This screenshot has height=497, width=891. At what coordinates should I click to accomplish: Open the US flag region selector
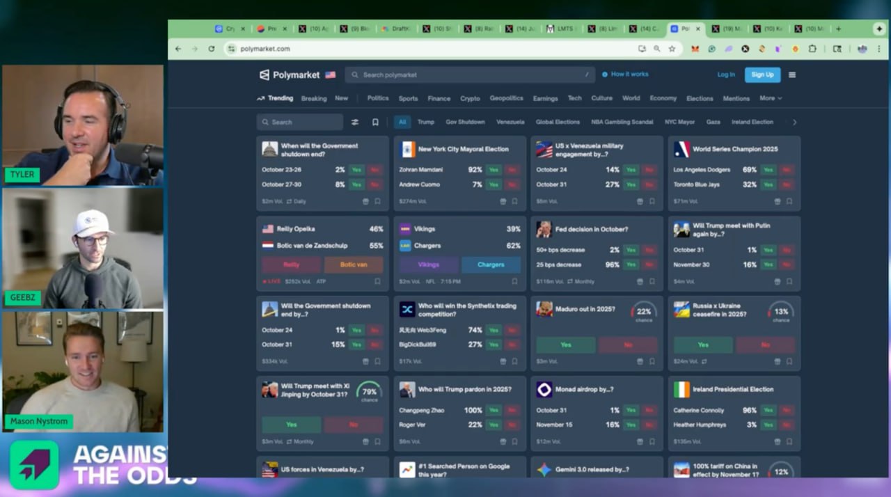(x=330, y=74)
